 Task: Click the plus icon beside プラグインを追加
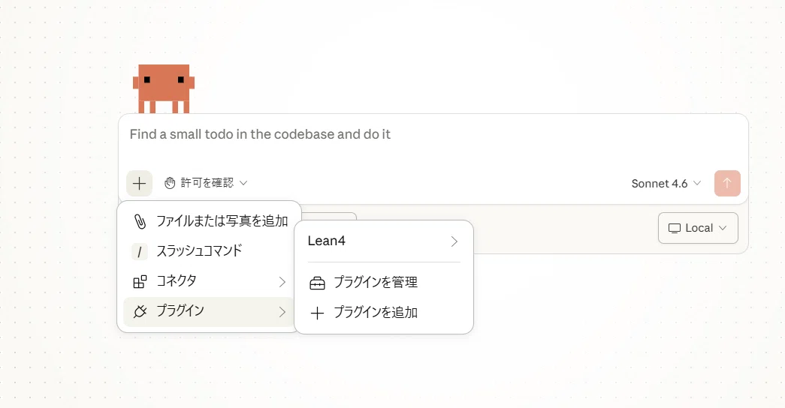[318, 313]
